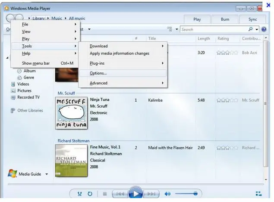
Task: Switch to the Play tab
Action: tap(197, 19)
